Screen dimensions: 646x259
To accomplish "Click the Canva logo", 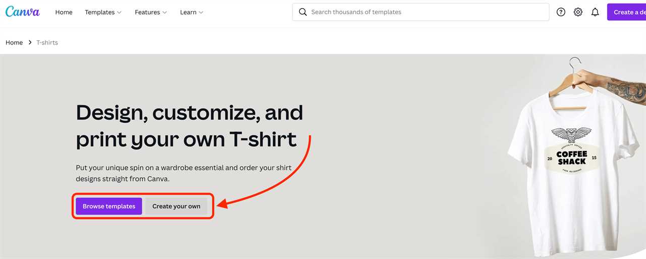I will [22, 12].
